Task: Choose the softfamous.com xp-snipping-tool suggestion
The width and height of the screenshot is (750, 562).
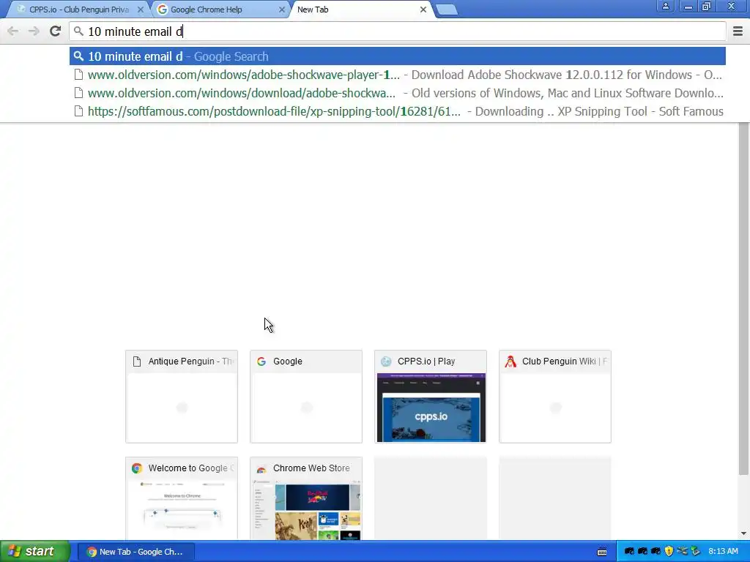Action: pos(398,111)
